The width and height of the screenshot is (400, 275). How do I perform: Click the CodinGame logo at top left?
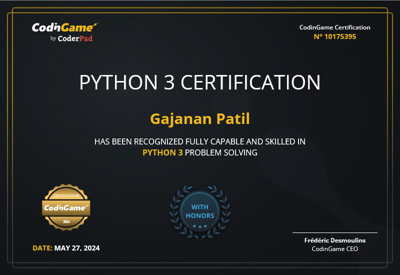pos(64,27)
